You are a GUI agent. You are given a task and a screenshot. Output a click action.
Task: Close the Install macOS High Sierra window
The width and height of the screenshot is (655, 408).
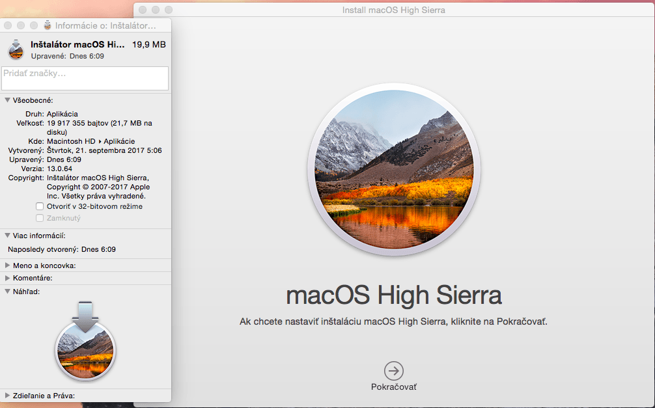[x=143, y=10]
